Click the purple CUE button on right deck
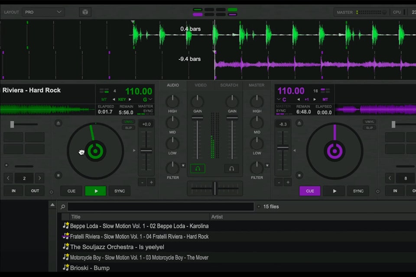This screenshot has height=277, width=416. 310,191
